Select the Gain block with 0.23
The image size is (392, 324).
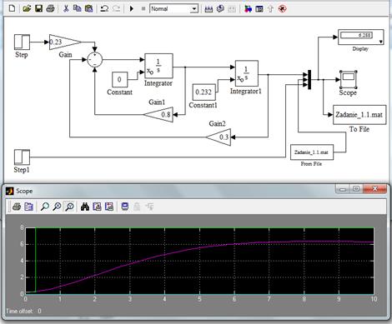[63, 42]
